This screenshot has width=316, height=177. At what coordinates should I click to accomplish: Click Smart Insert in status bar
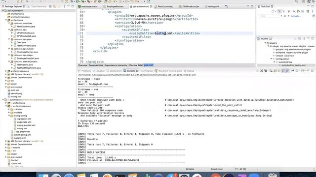tap(217, 169)
